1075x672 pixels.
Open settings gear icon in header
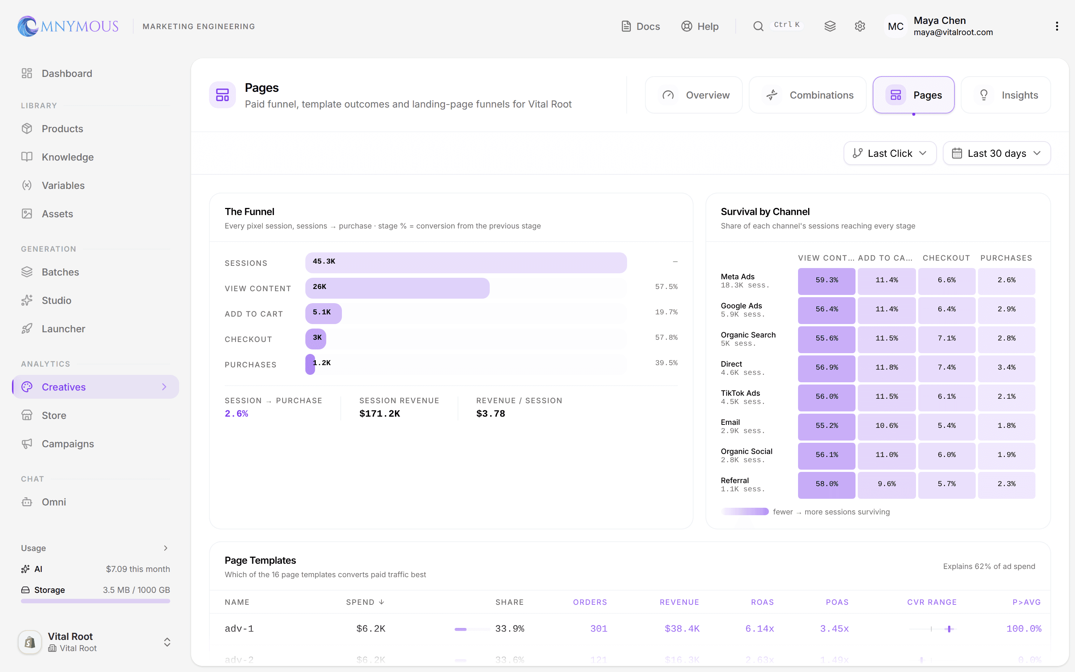point(860,26)
